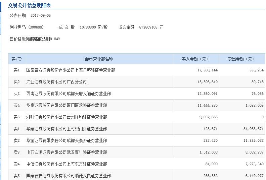This screenshot has height=180, width=266.
Task: Select buy amount 11,444,326
Action: point(208,105)
